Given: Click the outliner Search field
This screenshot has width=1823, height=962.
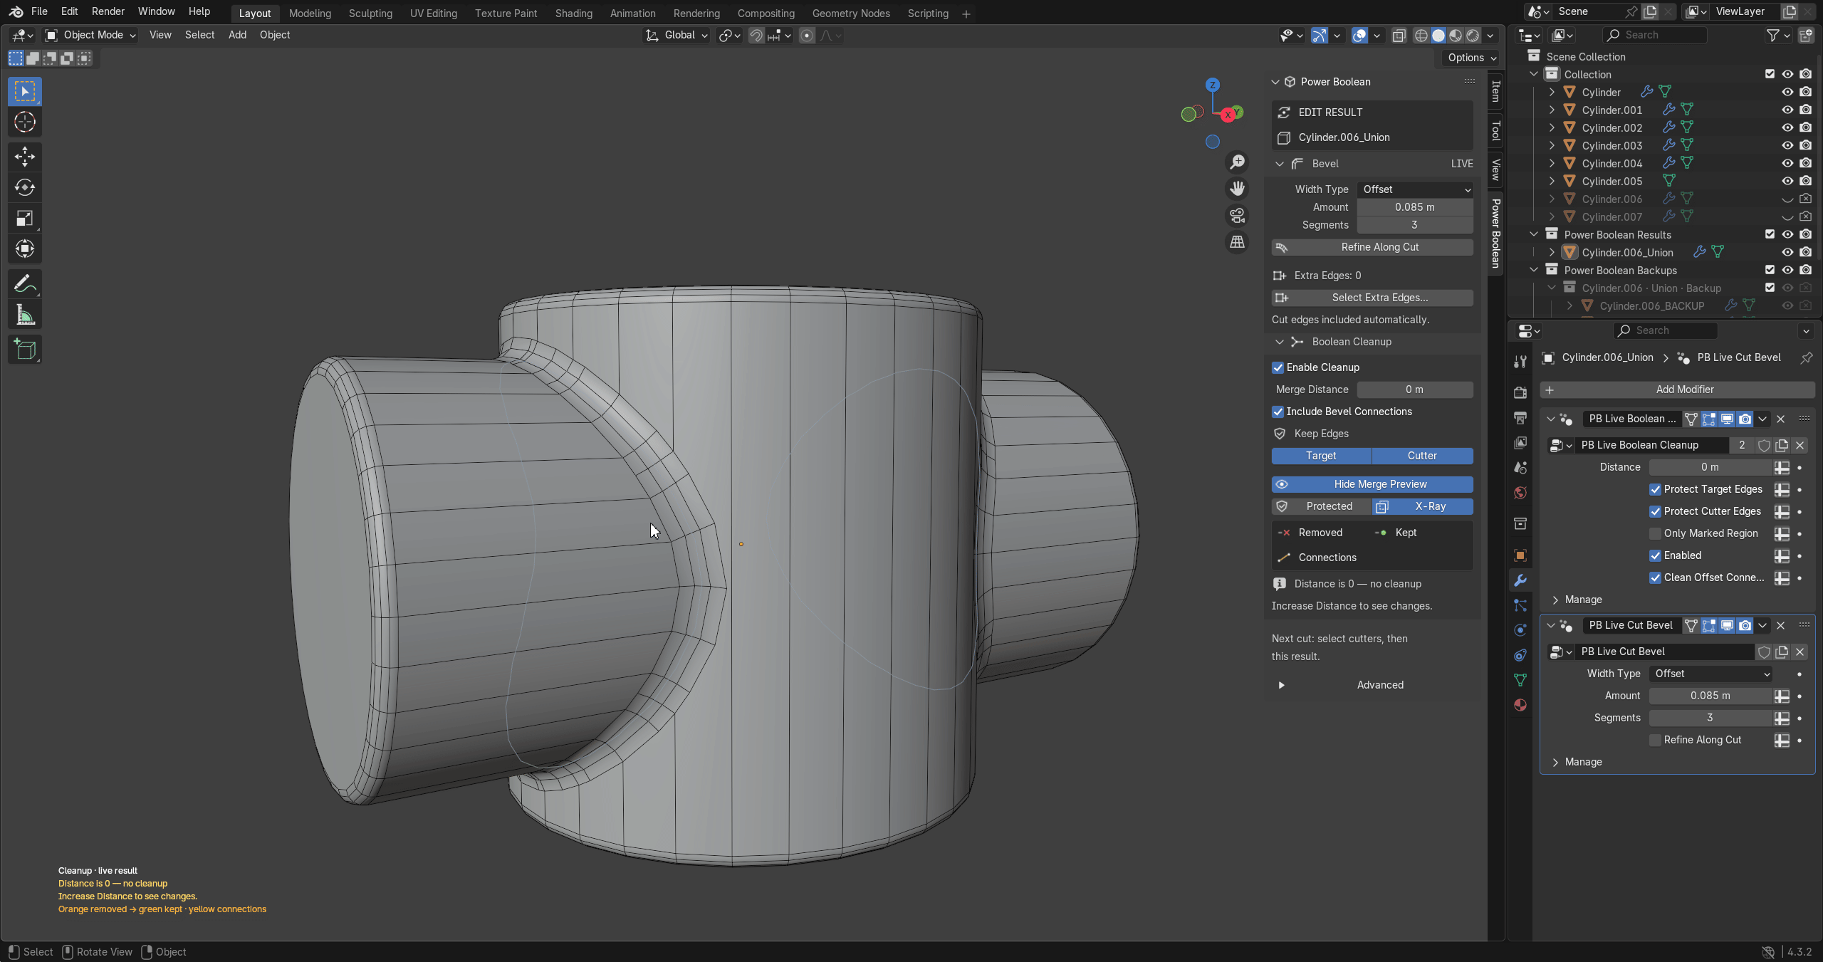Looking at the screenshot, I should coord(1654,35).
